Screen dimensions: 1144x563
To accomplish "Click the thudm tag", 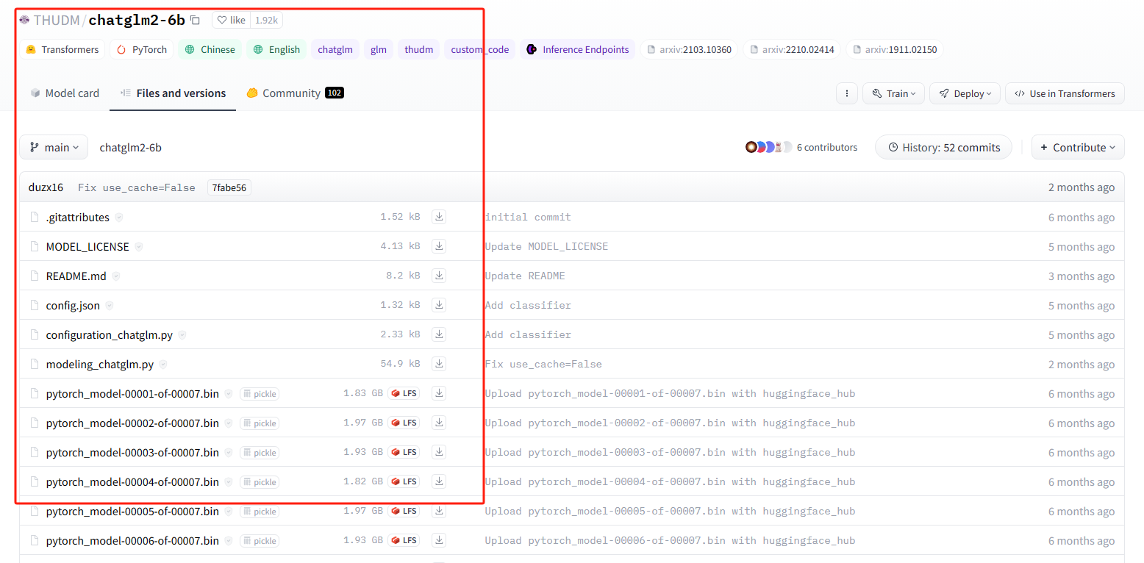I will (x=419, y=49).
